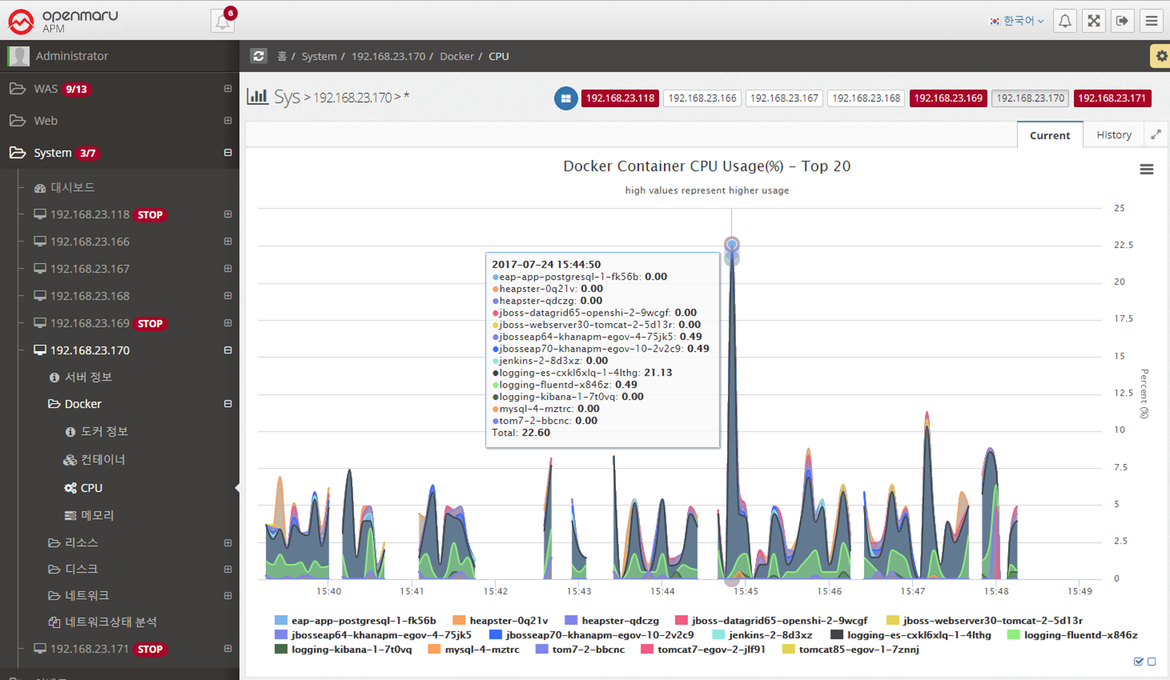Open 메모리 in the sidebar
This screenshot has height=680, width=1170.
[97, 515]
